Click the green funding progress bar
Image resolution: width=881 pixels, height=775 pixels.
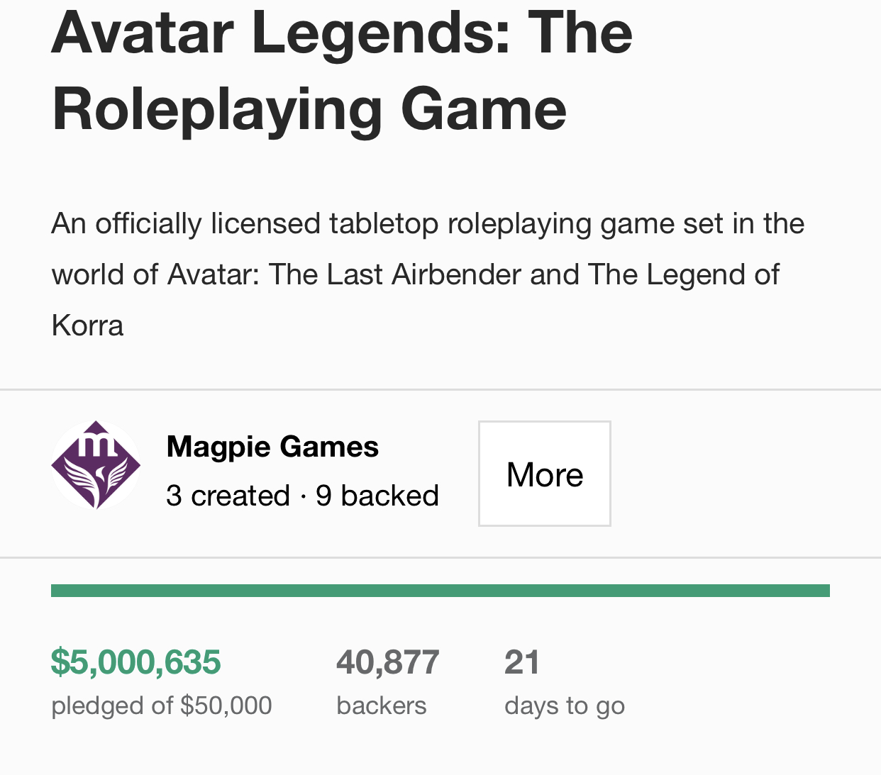coord(440,591)
